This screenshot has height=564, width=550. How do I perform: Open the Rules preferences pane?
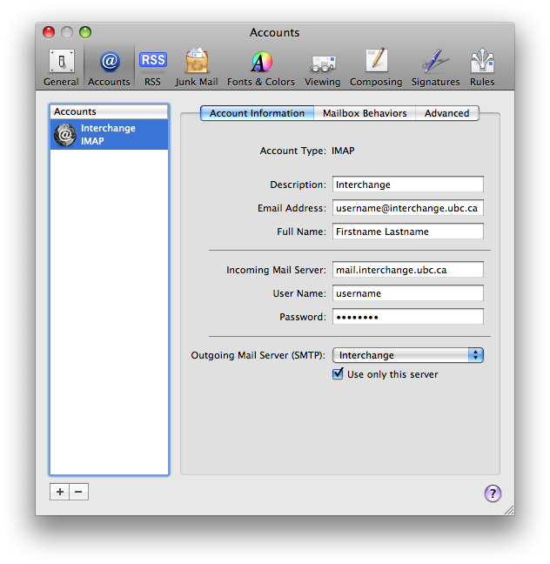tap(481, 67)
